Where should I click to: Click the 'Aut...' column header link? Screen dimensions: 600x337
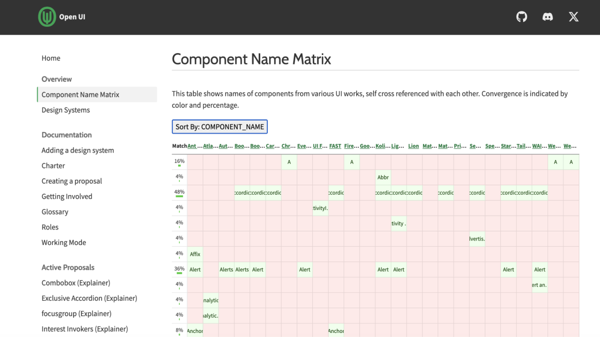[x=226, y=146]
